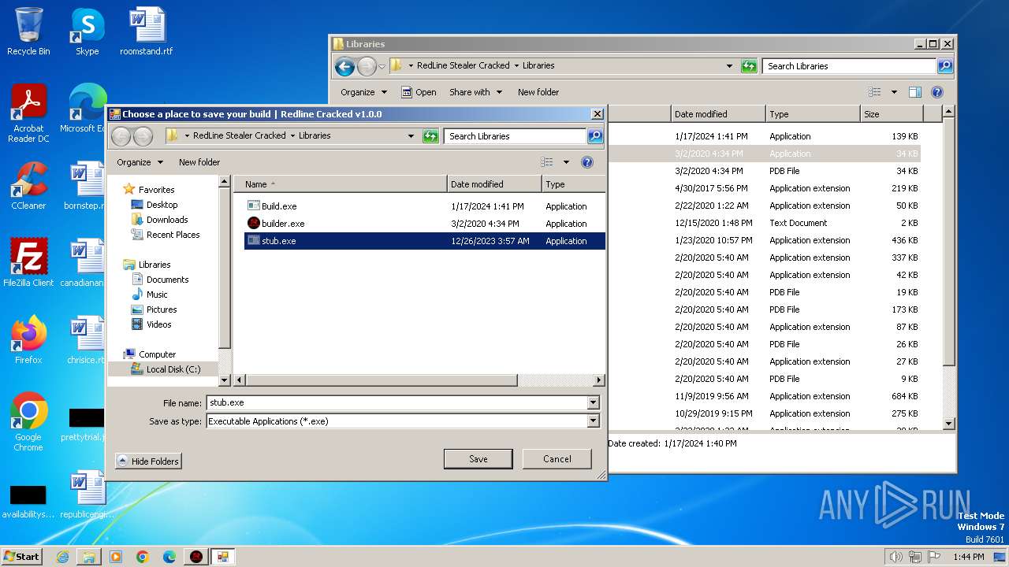Go back in Libraries explorer window
This screenshot has height=567, width=1009.
tap(344, 67)
